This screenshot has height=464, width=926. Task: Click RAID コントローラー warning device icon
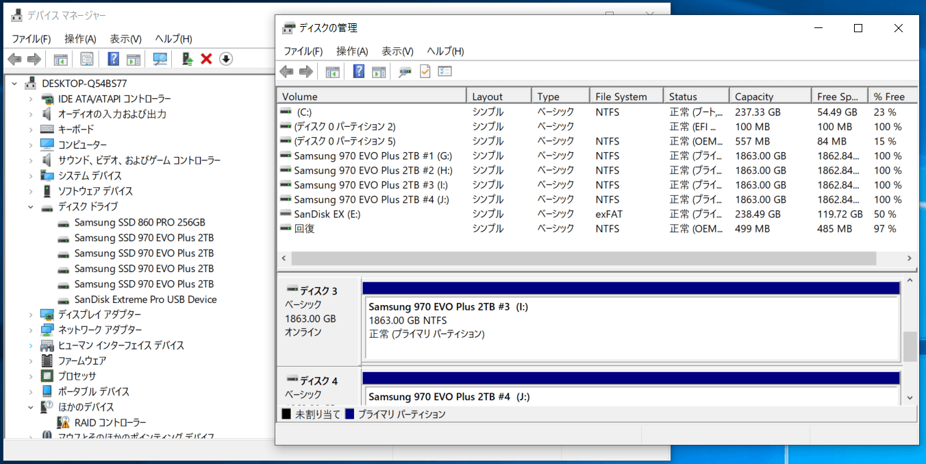point(64,422)
